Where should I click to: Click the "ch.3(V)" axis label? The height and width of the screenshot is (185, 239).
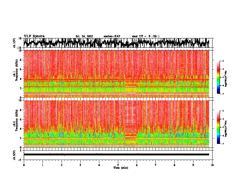14,155
